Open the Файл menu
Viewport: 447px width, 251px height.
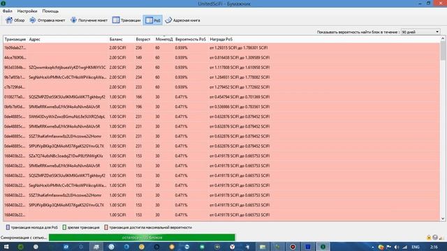(8, 11)
